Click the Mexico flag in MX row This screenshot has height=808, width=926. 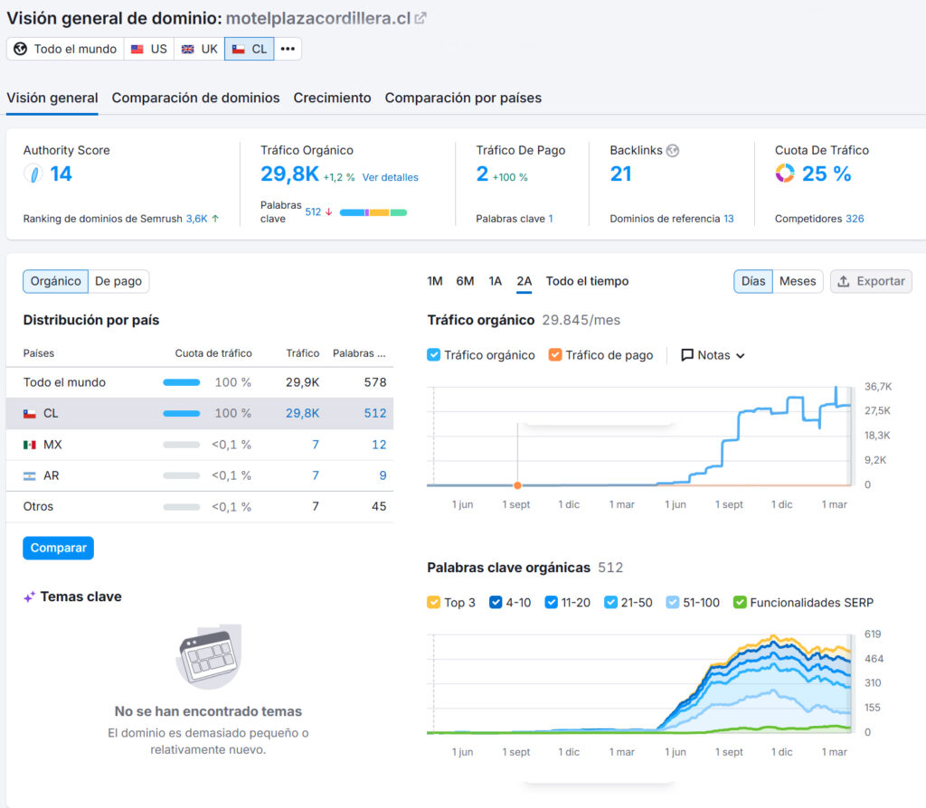[30, 445]
